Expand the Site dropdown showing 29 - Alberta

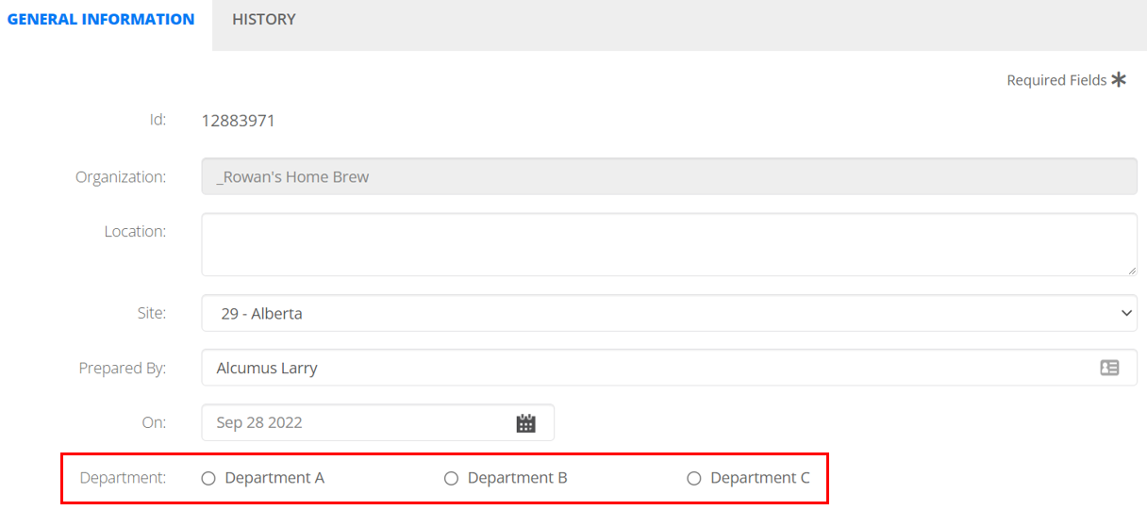pyautogui.click(x=669, y=313)
